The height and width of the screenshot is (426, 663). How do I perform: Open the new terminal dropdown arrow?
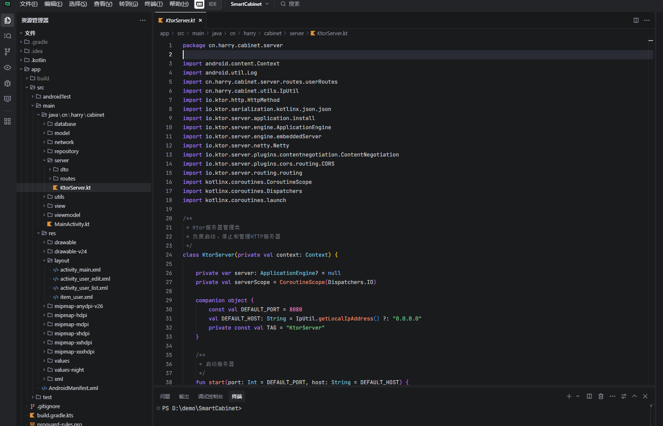(x=578, y=396)
